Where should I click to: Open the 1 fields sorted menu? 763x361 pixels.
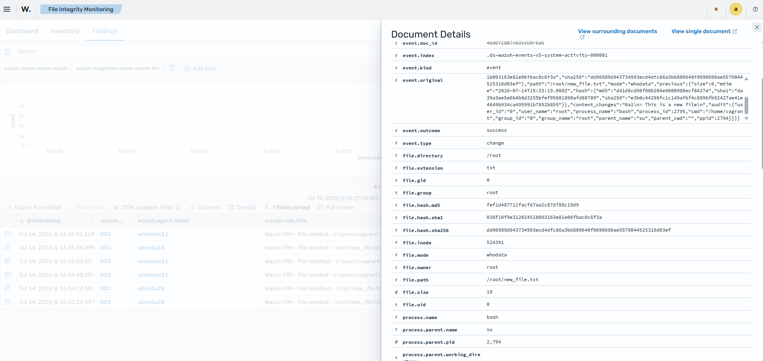click(x=287, y=208)
